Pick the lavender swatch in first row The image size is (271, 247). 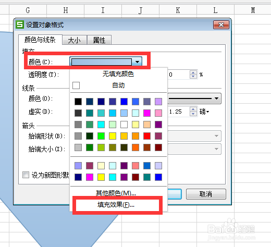click(158, 102)
